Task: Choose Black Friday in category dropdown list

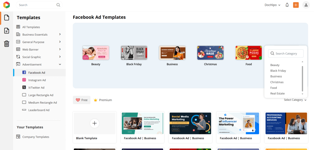Action: point(278,71)
